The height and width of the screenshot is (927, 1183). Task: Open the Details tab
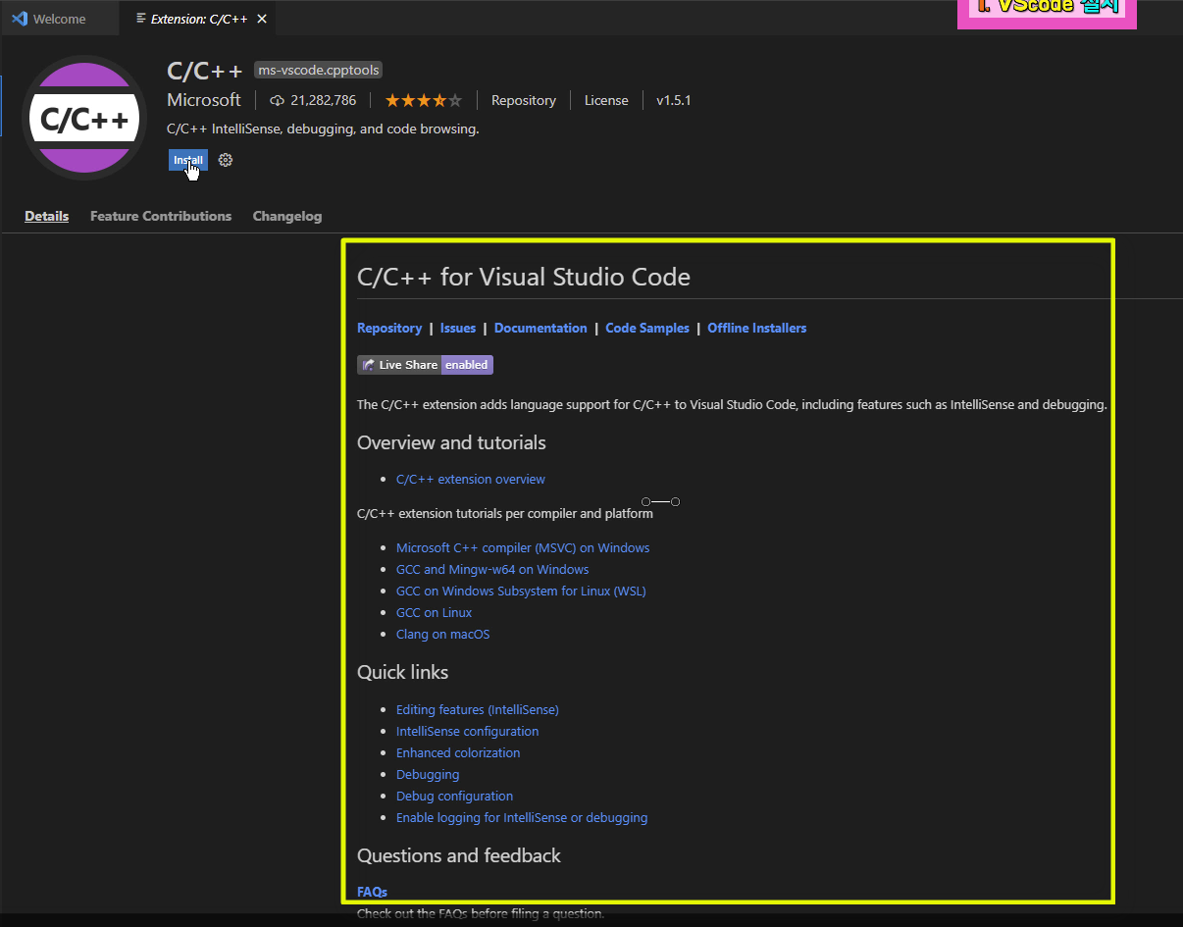click(x=47, y=216)
